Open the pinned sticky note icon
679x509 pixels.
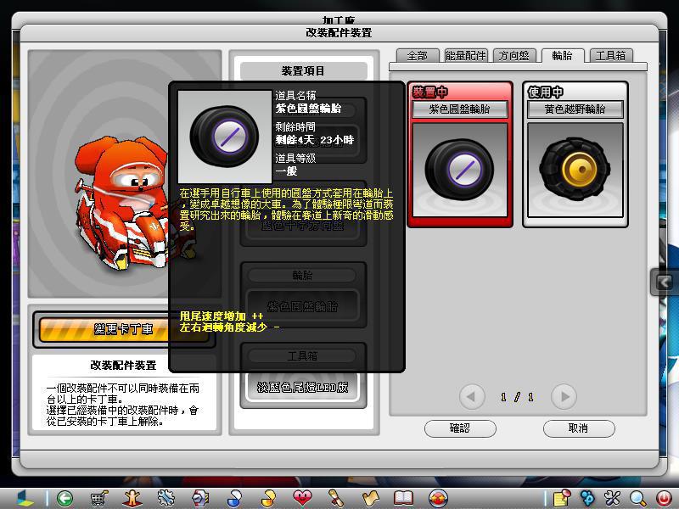pyautogui.click(x=563, y=498)
